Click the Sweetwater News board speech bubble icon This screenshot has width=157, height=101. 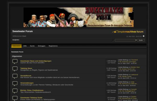(15, 62)
